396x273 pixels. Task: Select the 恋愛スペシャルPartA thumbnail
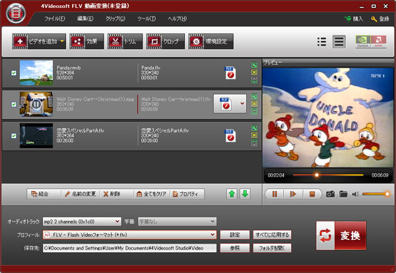pos(36,136)
